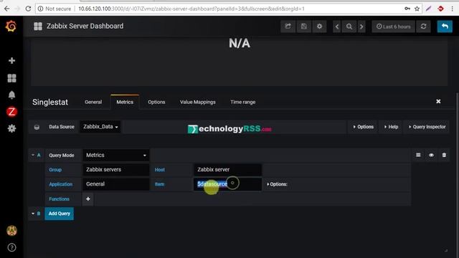
Task: Switch to the Value Mappings tab
Action: point(198,102)
